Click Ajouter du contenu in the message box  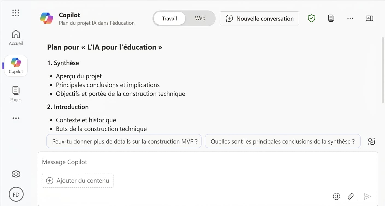77,181
